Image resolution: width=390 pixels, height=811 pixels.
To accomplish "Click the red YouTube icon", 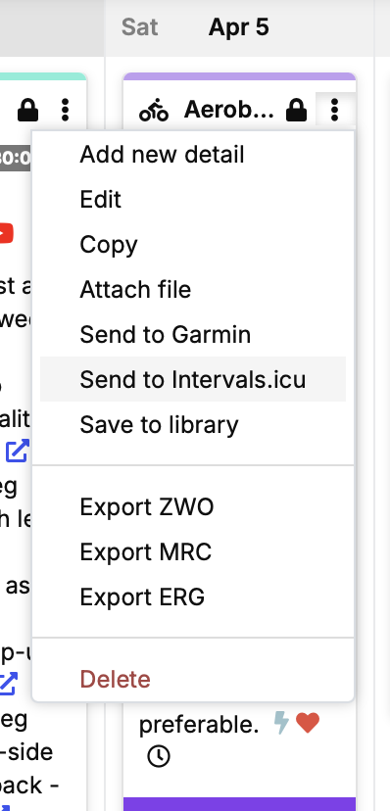I will [x=5, y=233].
